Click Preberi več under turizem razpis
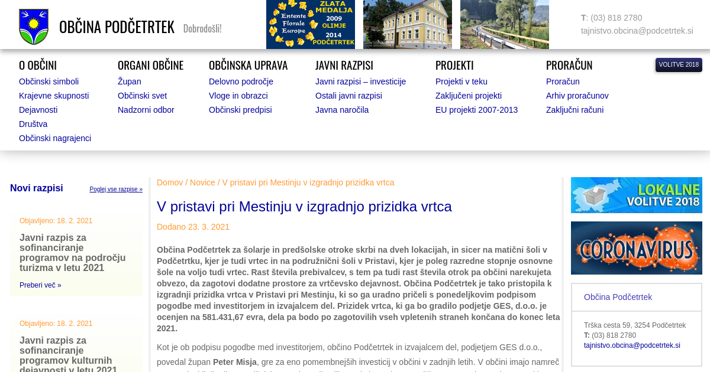 [40, 285]
